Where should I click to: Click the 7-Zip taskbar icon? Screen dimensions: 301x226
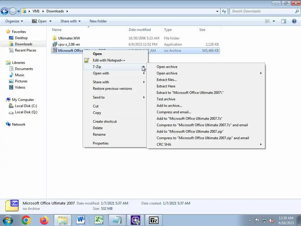tap(153, 220)
